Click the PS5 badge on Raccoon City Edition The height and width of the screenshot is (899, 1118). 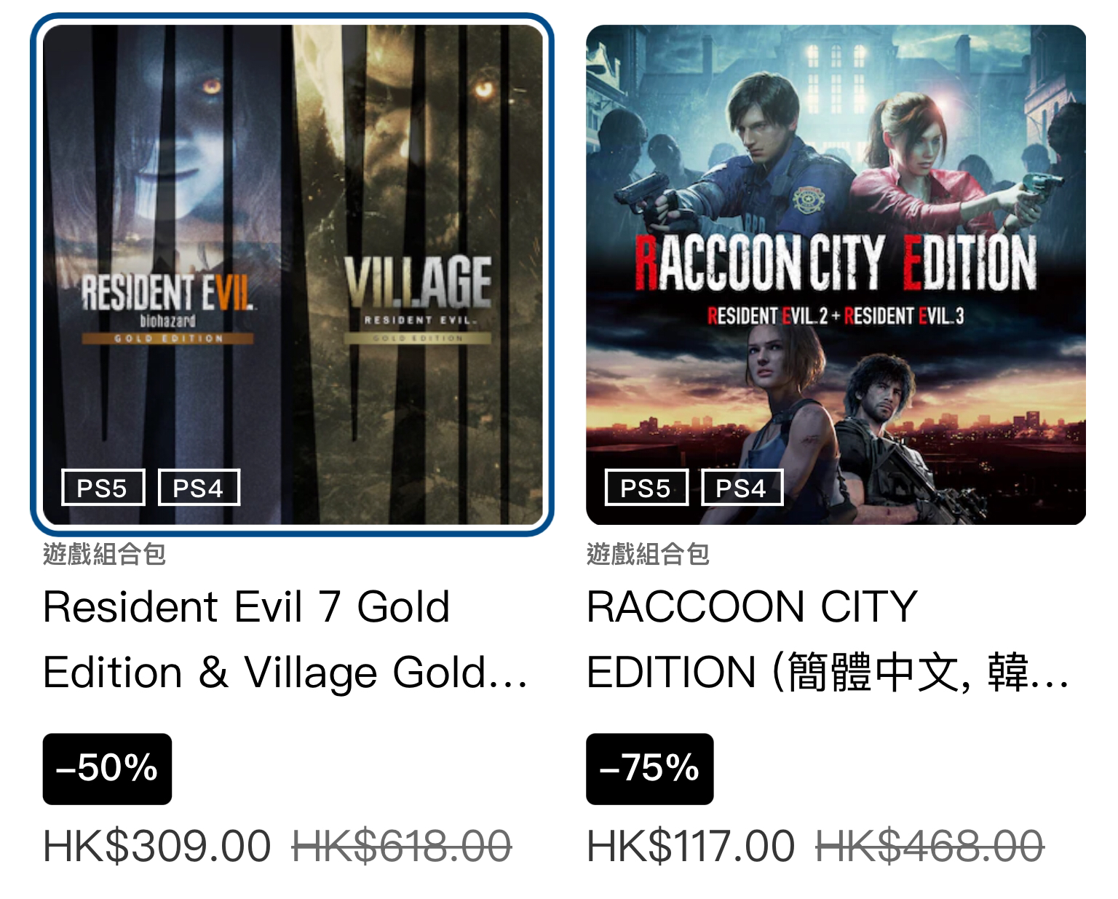click(x=646, y=488)
